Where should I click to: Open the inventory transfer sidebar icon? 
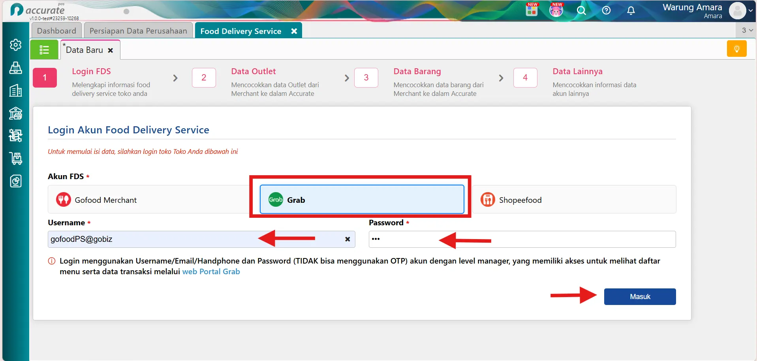pos(15,136)
